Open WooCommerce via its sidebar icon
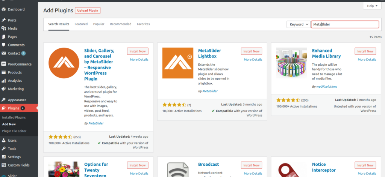The width and height of the screenshot is (385, 177). click(3, 64)
